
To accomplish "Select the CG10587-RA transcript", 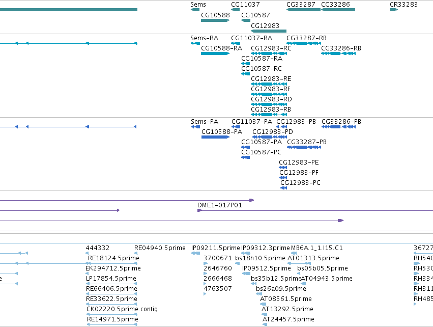I will pos(245,64).
